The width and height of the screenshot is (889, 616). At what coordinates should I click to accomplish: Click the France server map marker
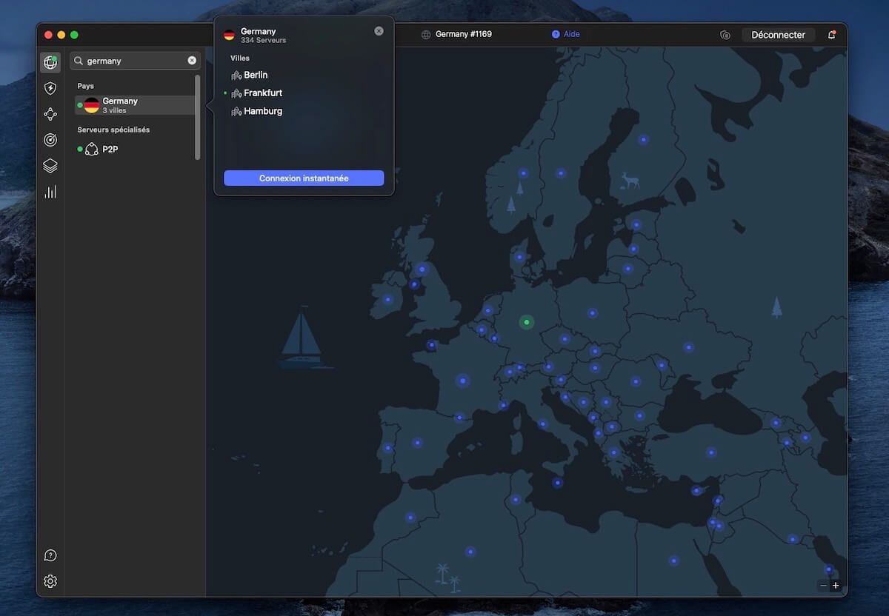pyautogui.click(x=463, y=381)
